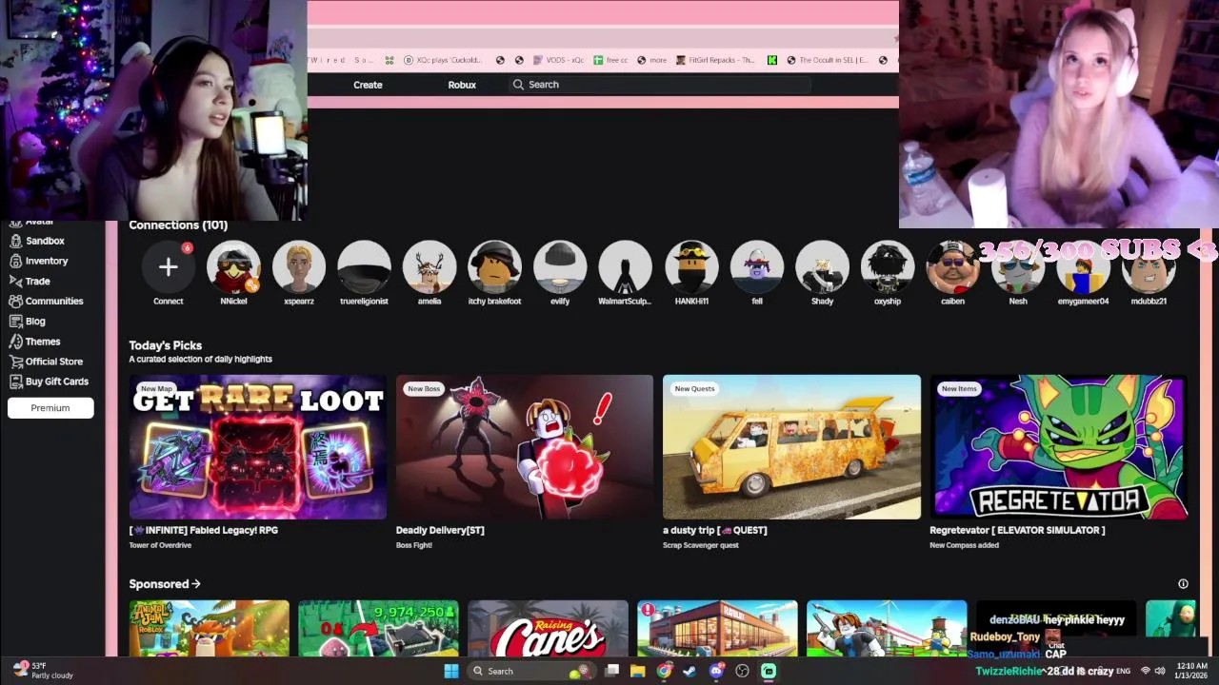This screenshot has height=685, width=1219.
Task: Open Communities in the sidebar
Action: (x=46, y=301)
